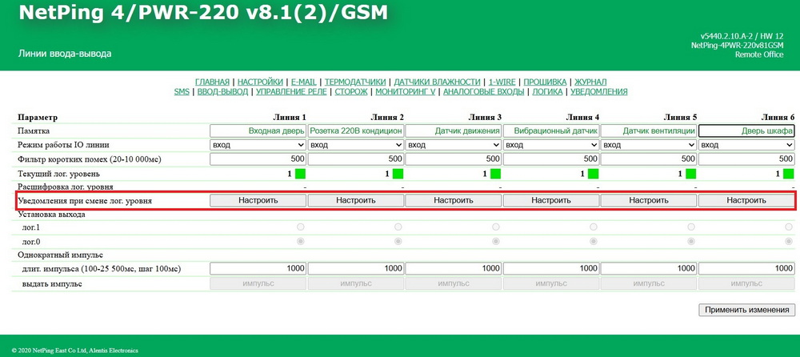Click the Памятка field containing Входная дверь
Viewport: 800px width, 357px height.
point(258,130)
